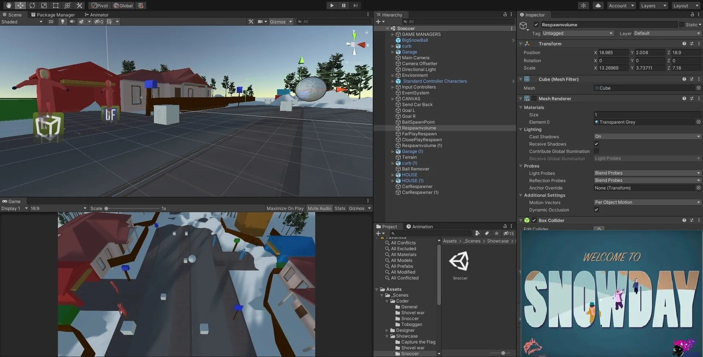The width and height of the screenshot is (703, 357).
Task: Toggle 2D scene view mode
Action: click(51, 22)
